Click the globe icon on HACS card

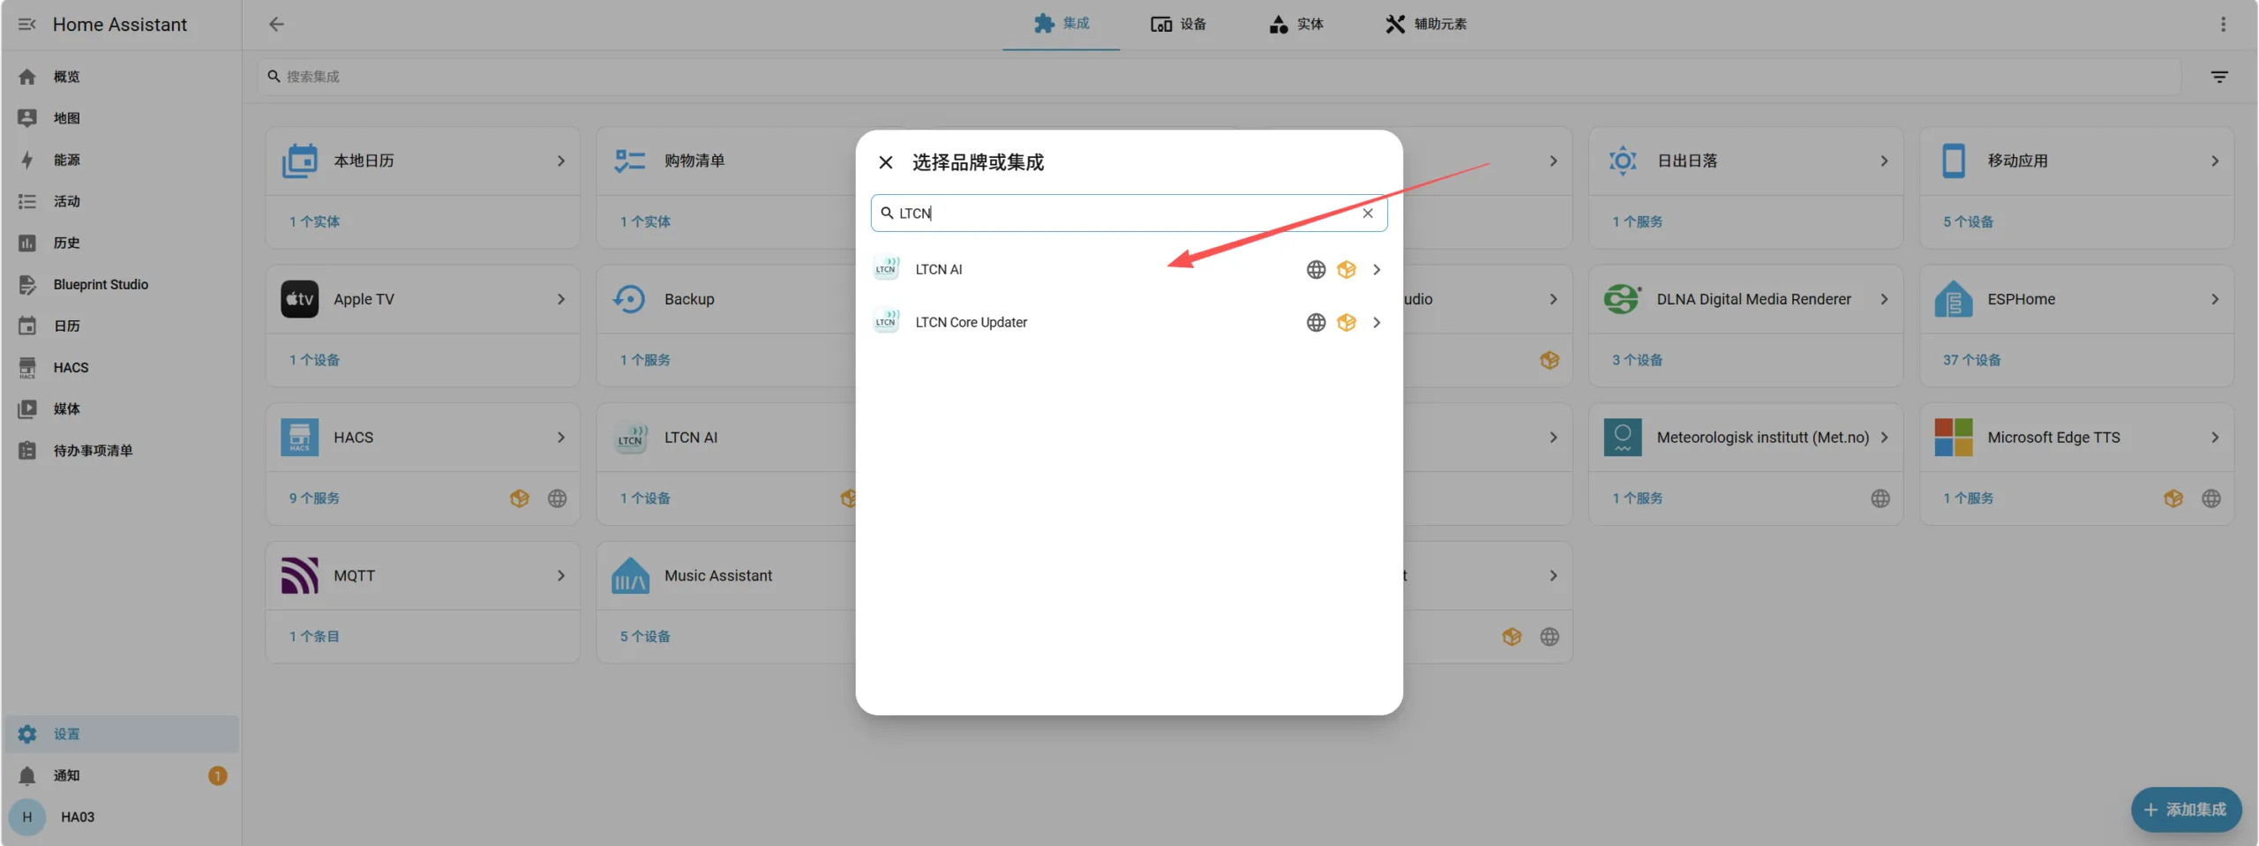(557, 498)
